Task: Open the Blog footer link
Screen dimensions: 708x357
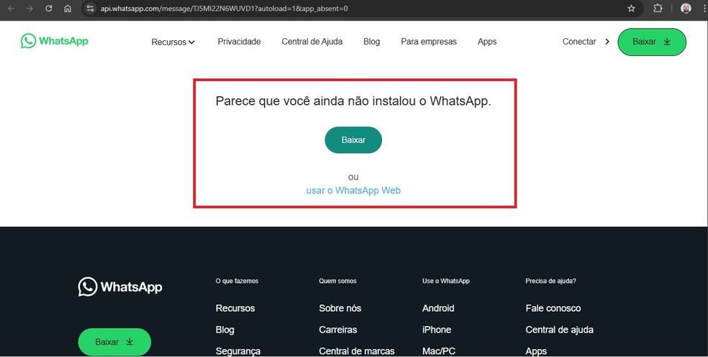Action: 225,330
